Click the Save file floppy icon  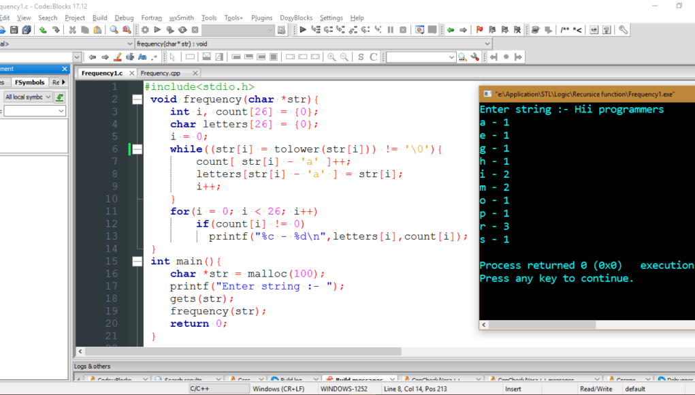[14, 30]
